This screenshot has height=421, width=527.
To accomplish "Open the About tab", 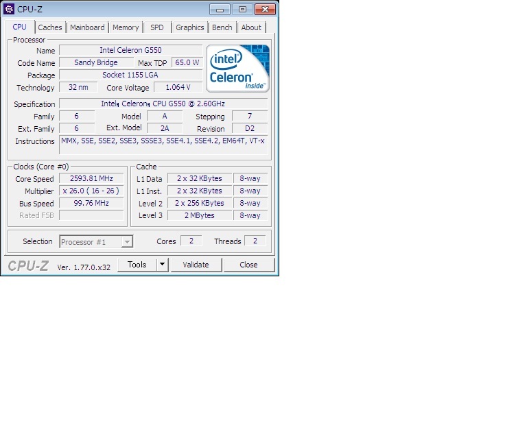I will [x=251, y=27].
